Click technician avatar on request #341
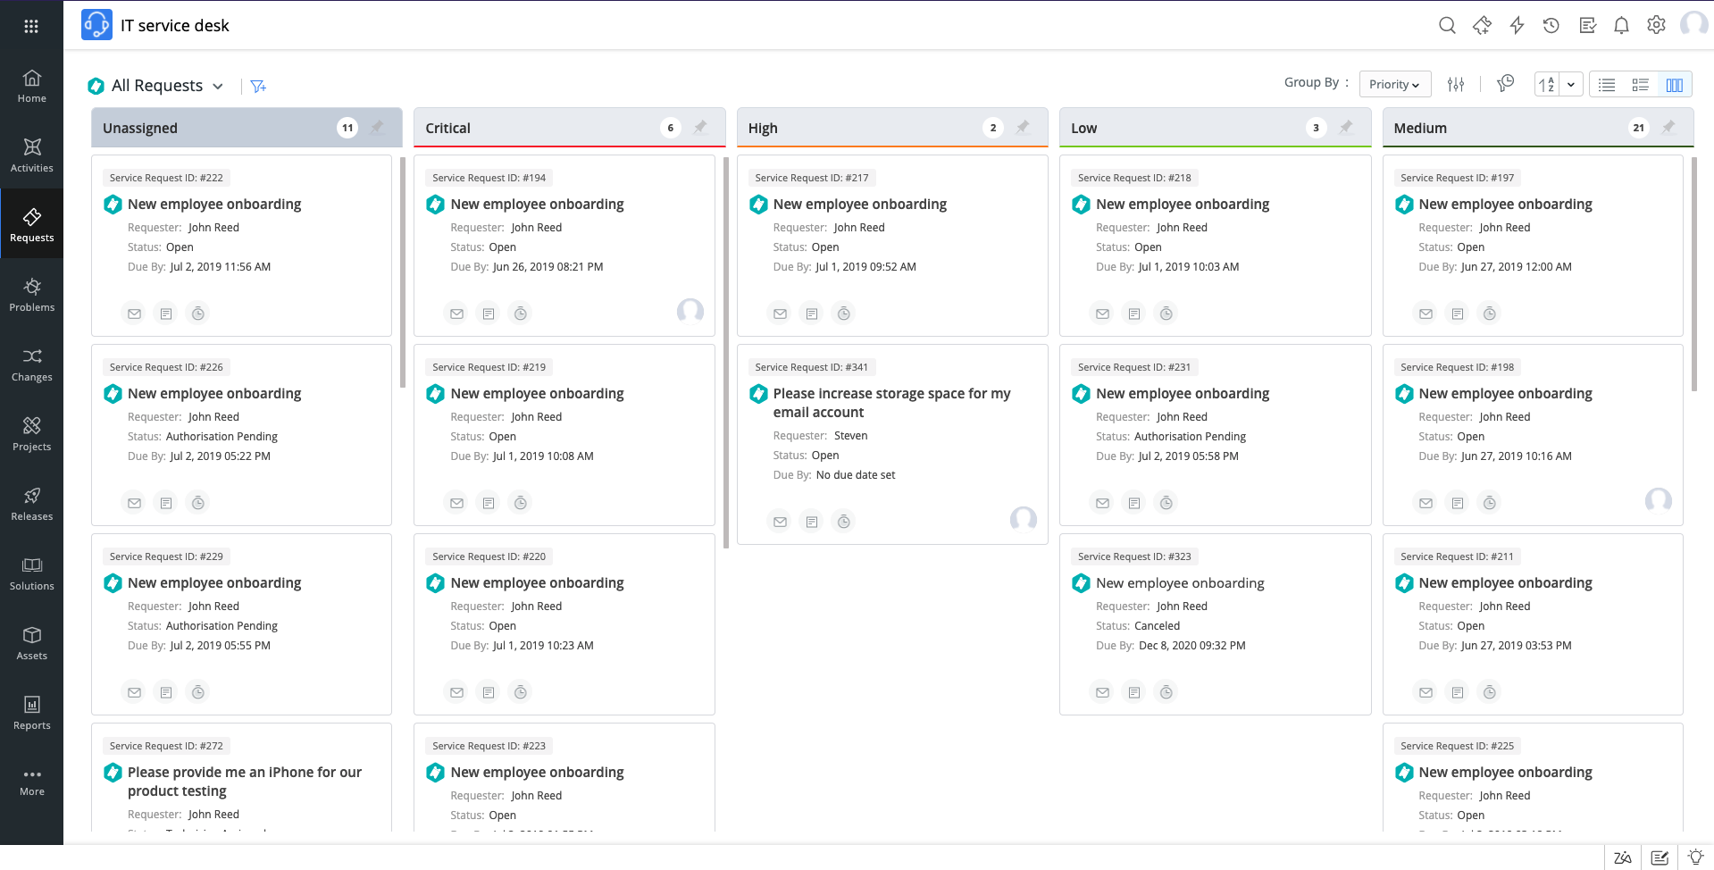The width and height of the screenshot is (1714, 870). click(1024, 519)
